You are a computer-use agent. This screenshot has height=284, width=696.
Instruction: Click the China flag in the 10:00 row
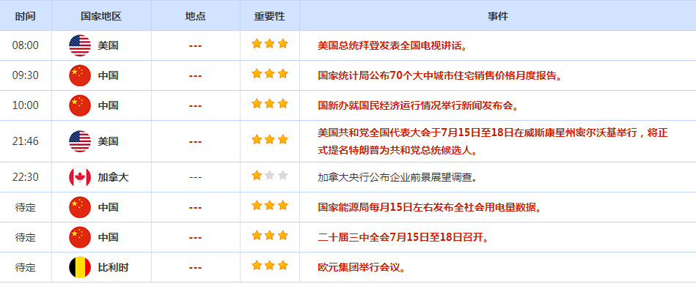tap(80, 105)
